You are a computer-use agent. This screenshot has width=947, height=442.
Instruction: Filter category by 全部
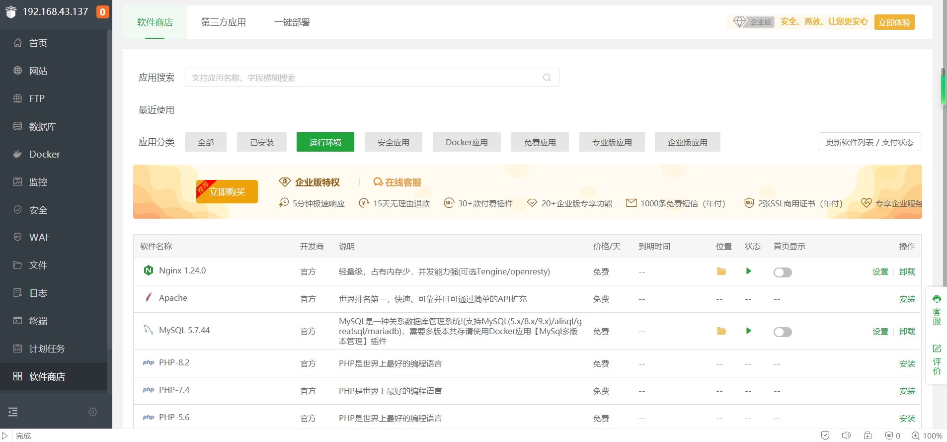click(206, 142)
